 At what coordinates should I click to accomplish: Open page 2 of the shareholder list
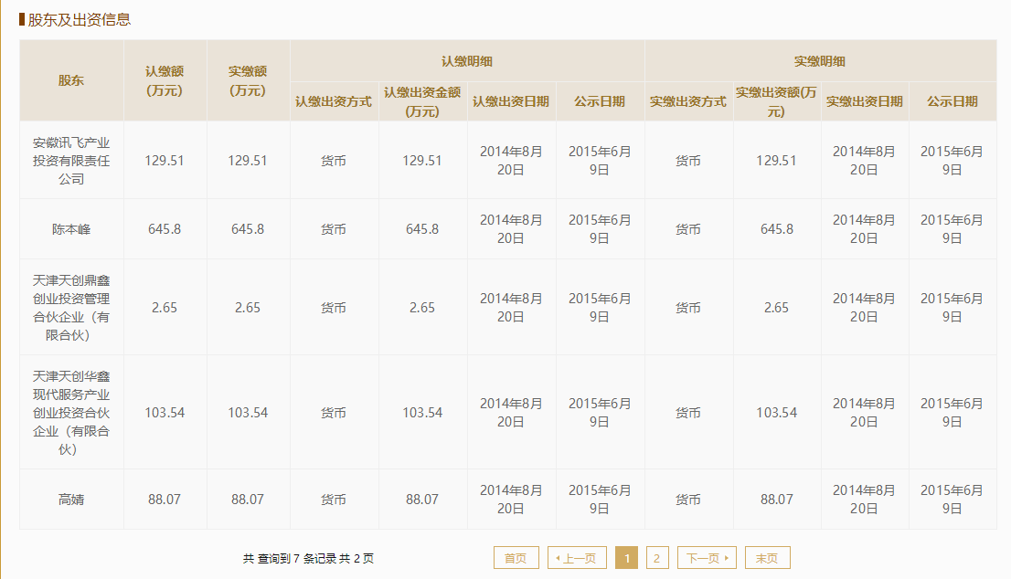pyautogui.click(x=656, y=558)
